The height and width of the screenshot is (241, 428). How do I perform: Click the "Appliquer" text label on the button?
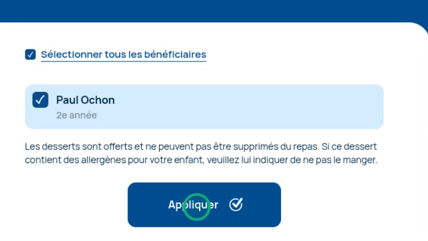click(x=193, y=205)
